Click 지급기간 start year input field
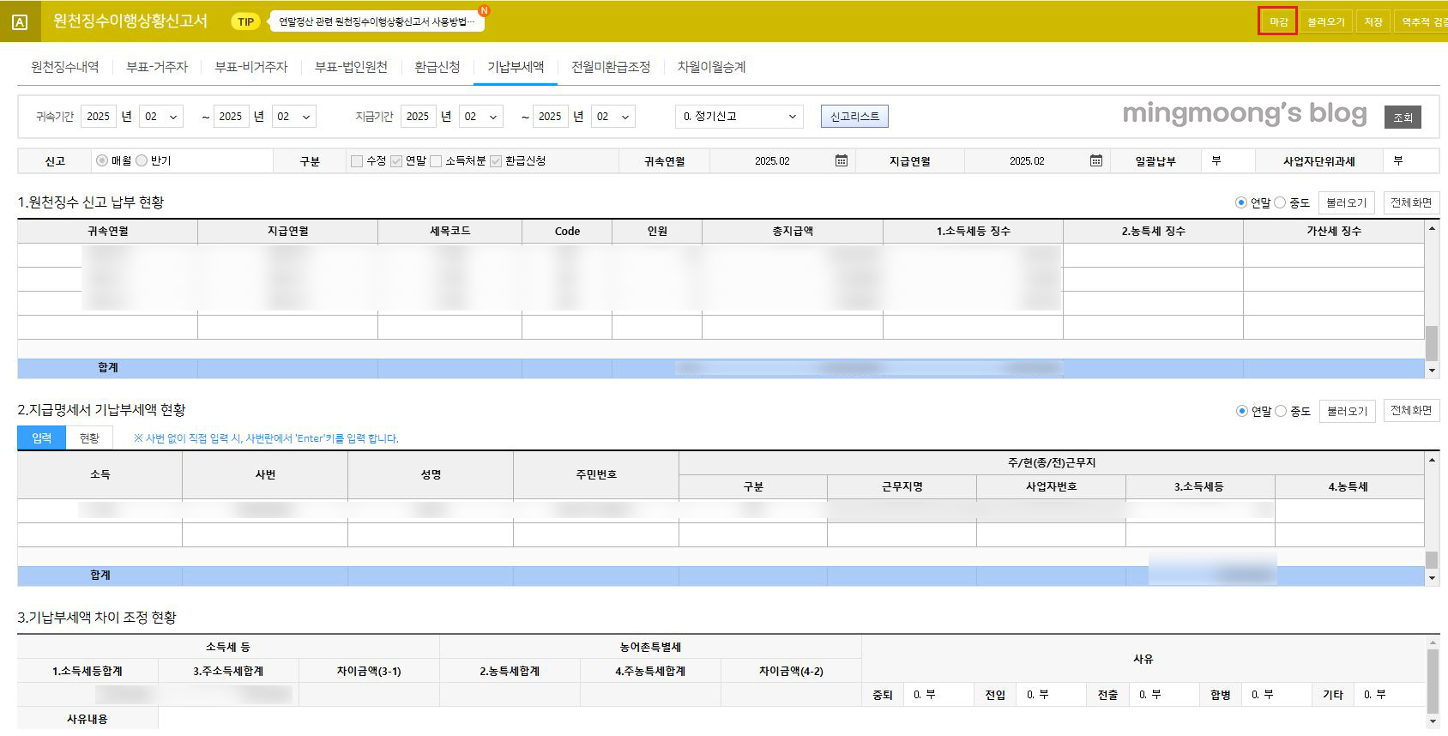 pos(418,117)
